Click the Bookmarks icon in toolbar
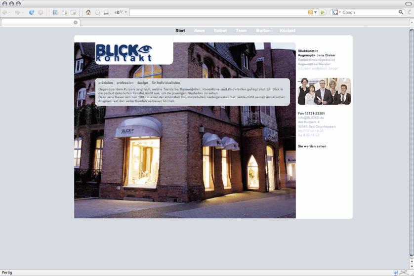Screen dimensions: 414x276 (55, 12)
